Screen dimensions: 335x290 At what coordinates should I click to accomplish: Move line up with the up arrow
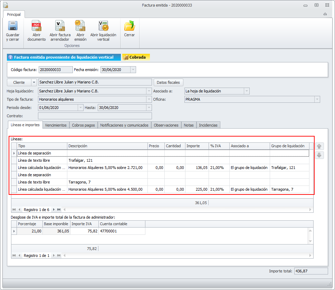click(x=320, y=146)
